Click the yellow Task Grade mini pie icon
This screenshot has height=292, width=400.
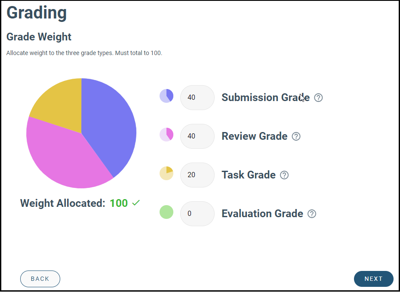166,173
